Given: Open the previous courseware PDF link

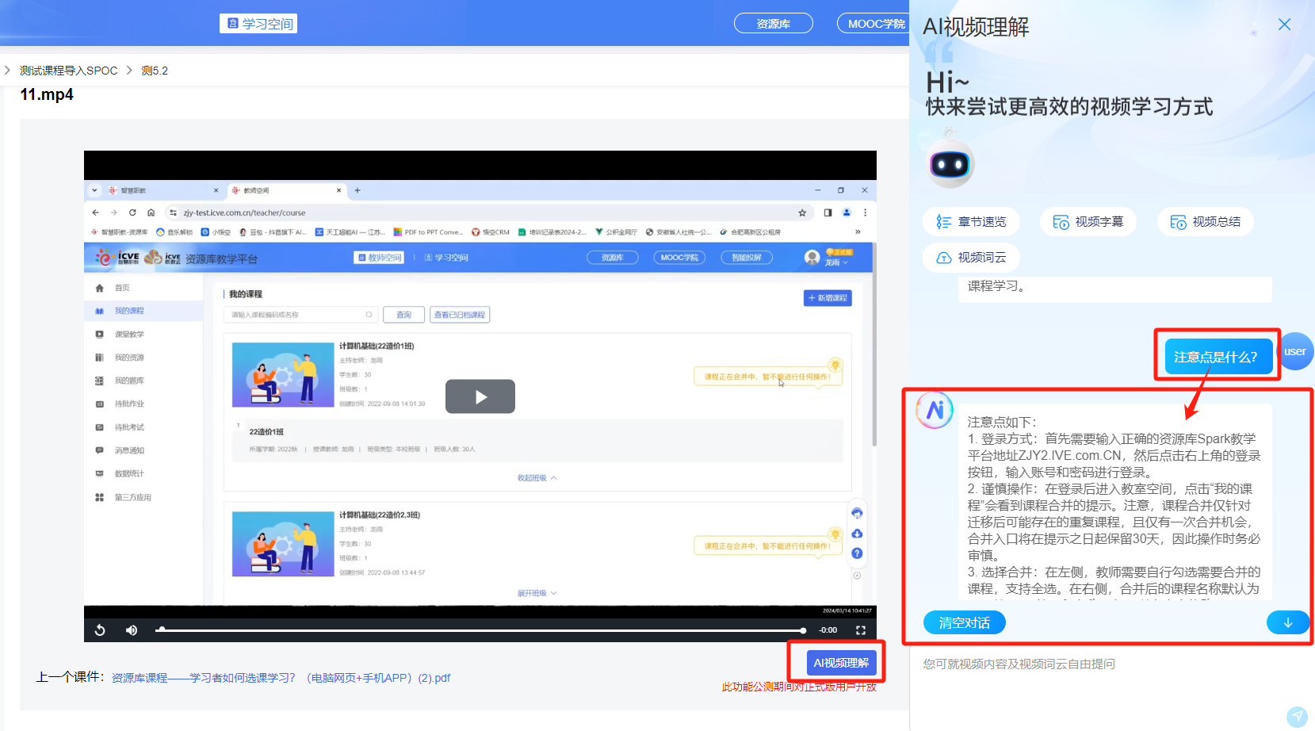Looking at the screenshot, I should point(281,678).
